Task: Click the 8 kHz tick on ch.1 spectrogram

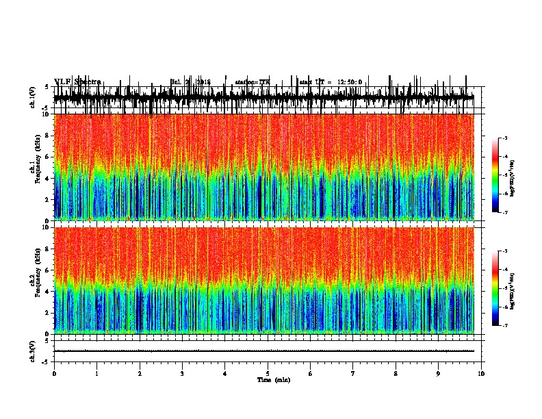Action: pos(48,136)
